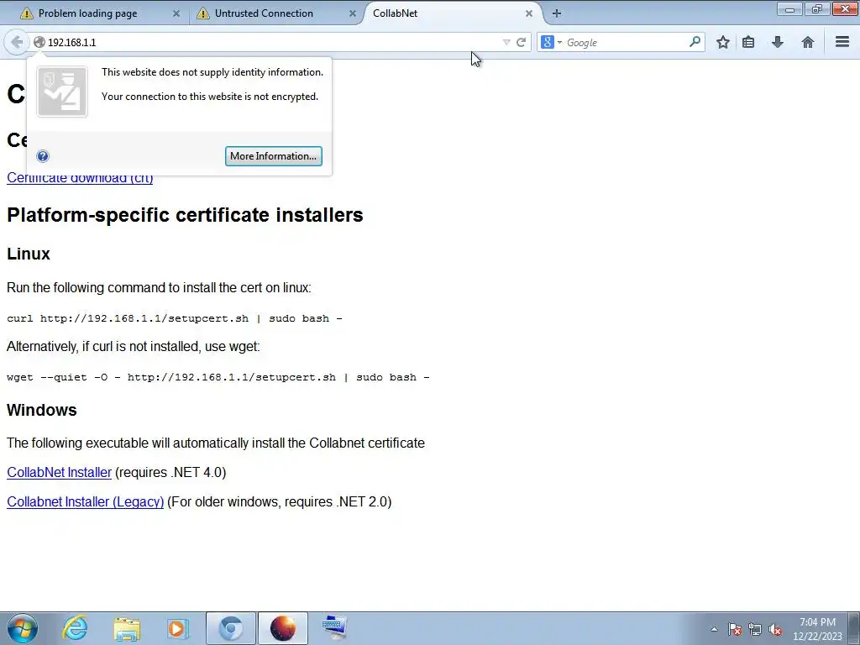
Task: Switch to the Chrome taskbar button
Action: tap(230, 628)
